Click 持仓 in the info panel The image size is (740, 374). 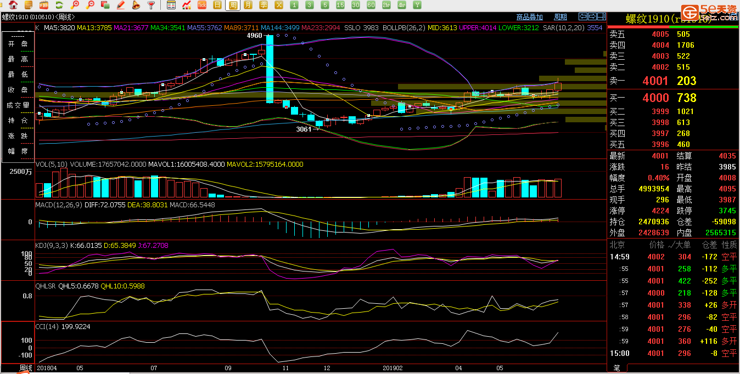coord(18,121)
